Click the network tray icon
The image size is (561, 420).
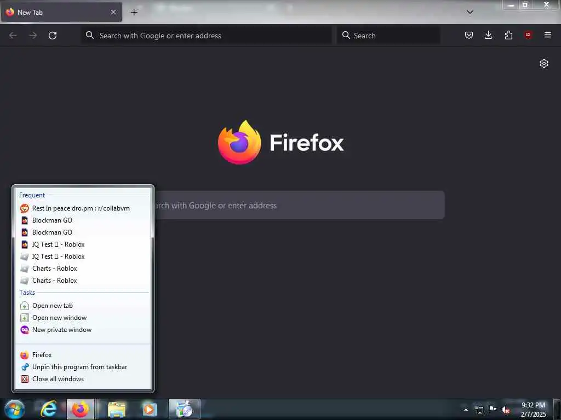coord(479,410)
